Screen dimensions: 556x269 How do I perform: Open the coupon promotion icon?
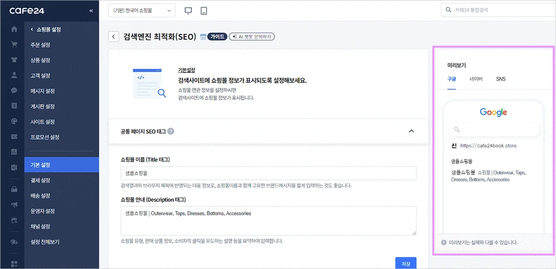click(x=14, y=137)
